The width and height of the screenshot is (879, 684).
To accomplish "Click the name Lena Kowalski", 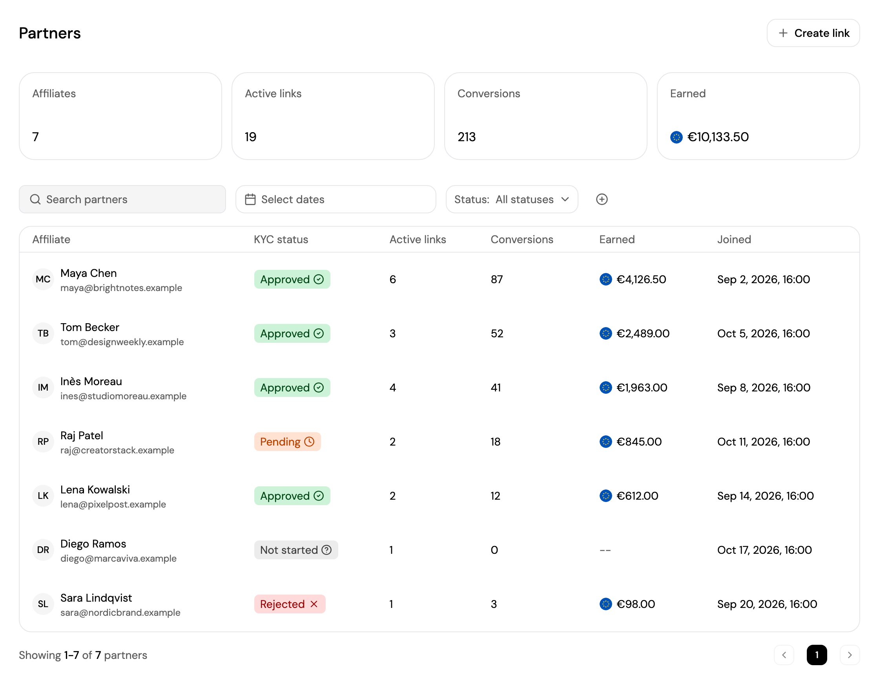I will [x=95, y=489].
